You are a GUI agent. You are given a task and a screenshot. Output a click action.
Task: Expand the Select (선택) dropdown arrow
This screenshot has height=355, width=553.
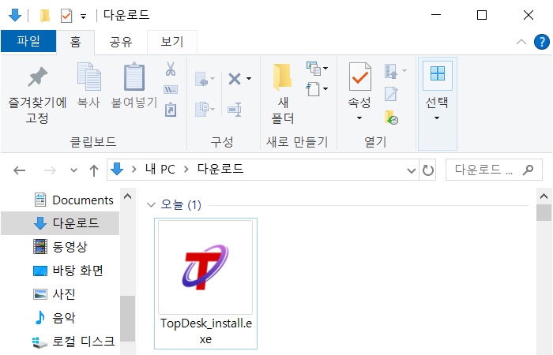[x=437, y=118]
